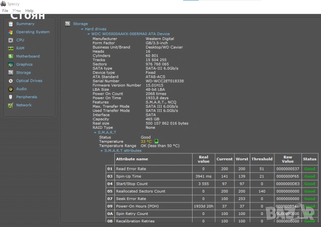
Task: Open the Audio speaker icon
Action: click(10, 89)
